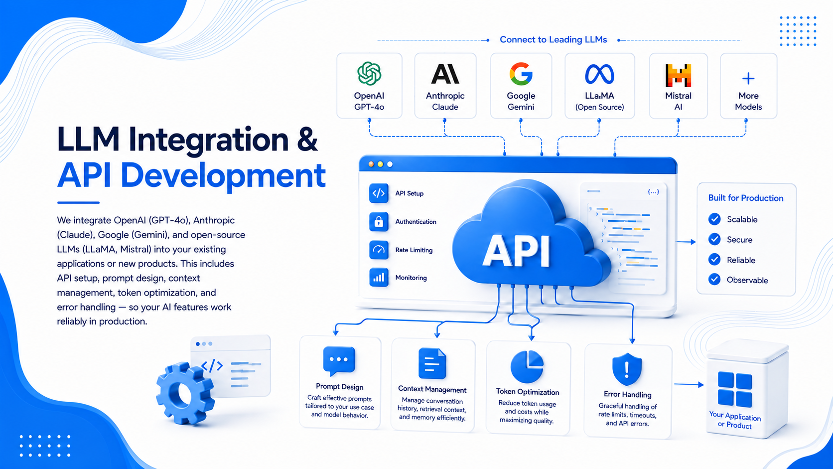The image size is (833, 469).
Task: Click the Connect to Leading LLMs heading
Action: point(553,39)
